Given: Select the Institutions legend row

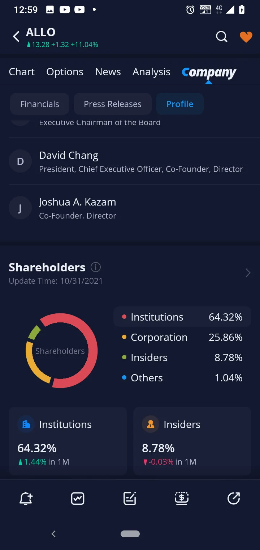Looking at the screenshot, I should click(x=182, y=317).
